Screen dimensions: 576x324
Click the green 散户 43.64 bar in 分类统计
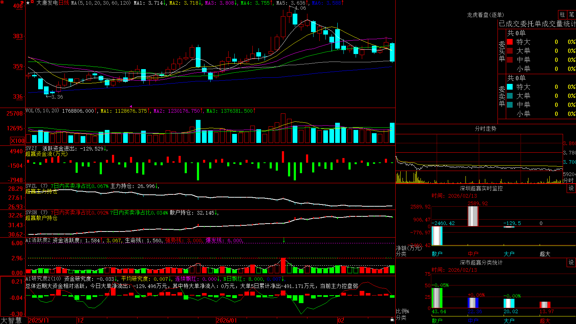[437, 298]
